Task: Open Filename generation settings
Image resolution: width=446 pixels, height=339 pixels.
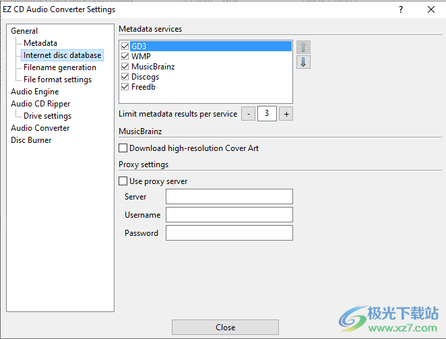Action: click(x=60, y=67)
